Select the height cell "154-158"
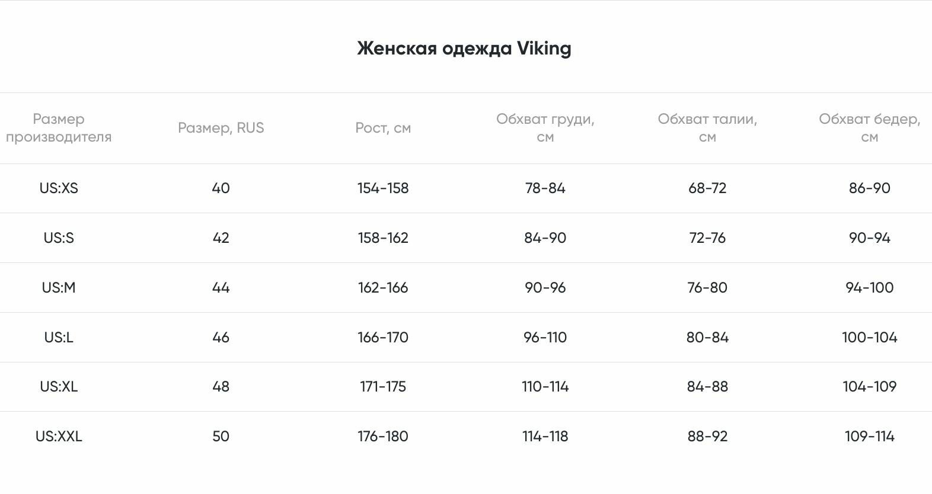This screenshot has height=494, width=932. pos(383,188)
